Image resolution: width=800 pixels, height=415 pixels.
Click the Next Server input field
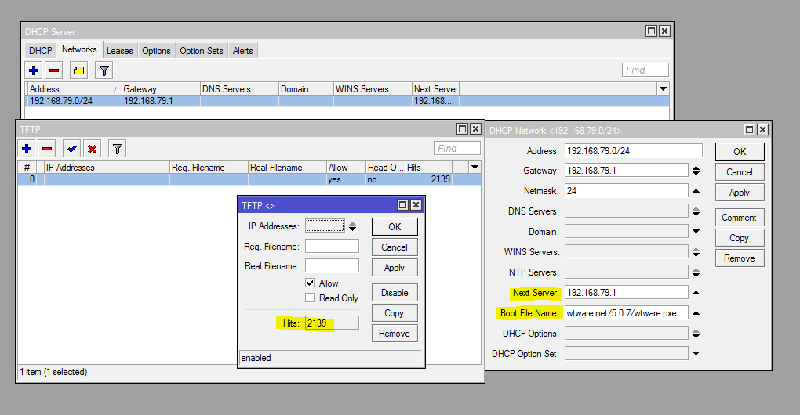(x=626, y=293)
